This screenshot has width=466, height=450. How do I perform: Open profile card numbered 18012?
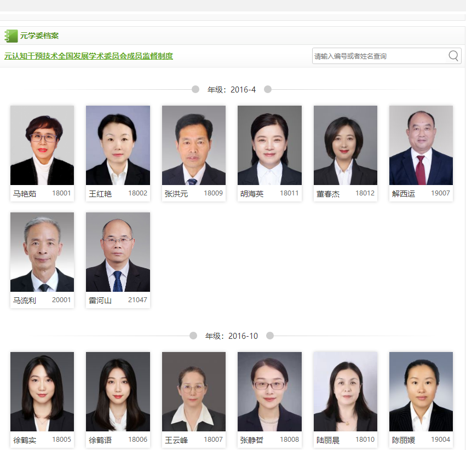pos(346,153)
